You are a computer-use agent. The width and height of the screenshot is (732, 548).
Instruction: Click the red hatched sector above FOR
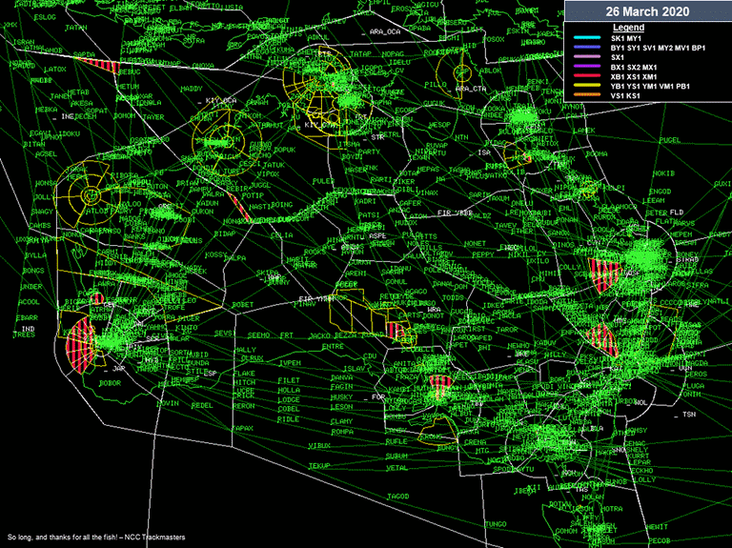439,383
